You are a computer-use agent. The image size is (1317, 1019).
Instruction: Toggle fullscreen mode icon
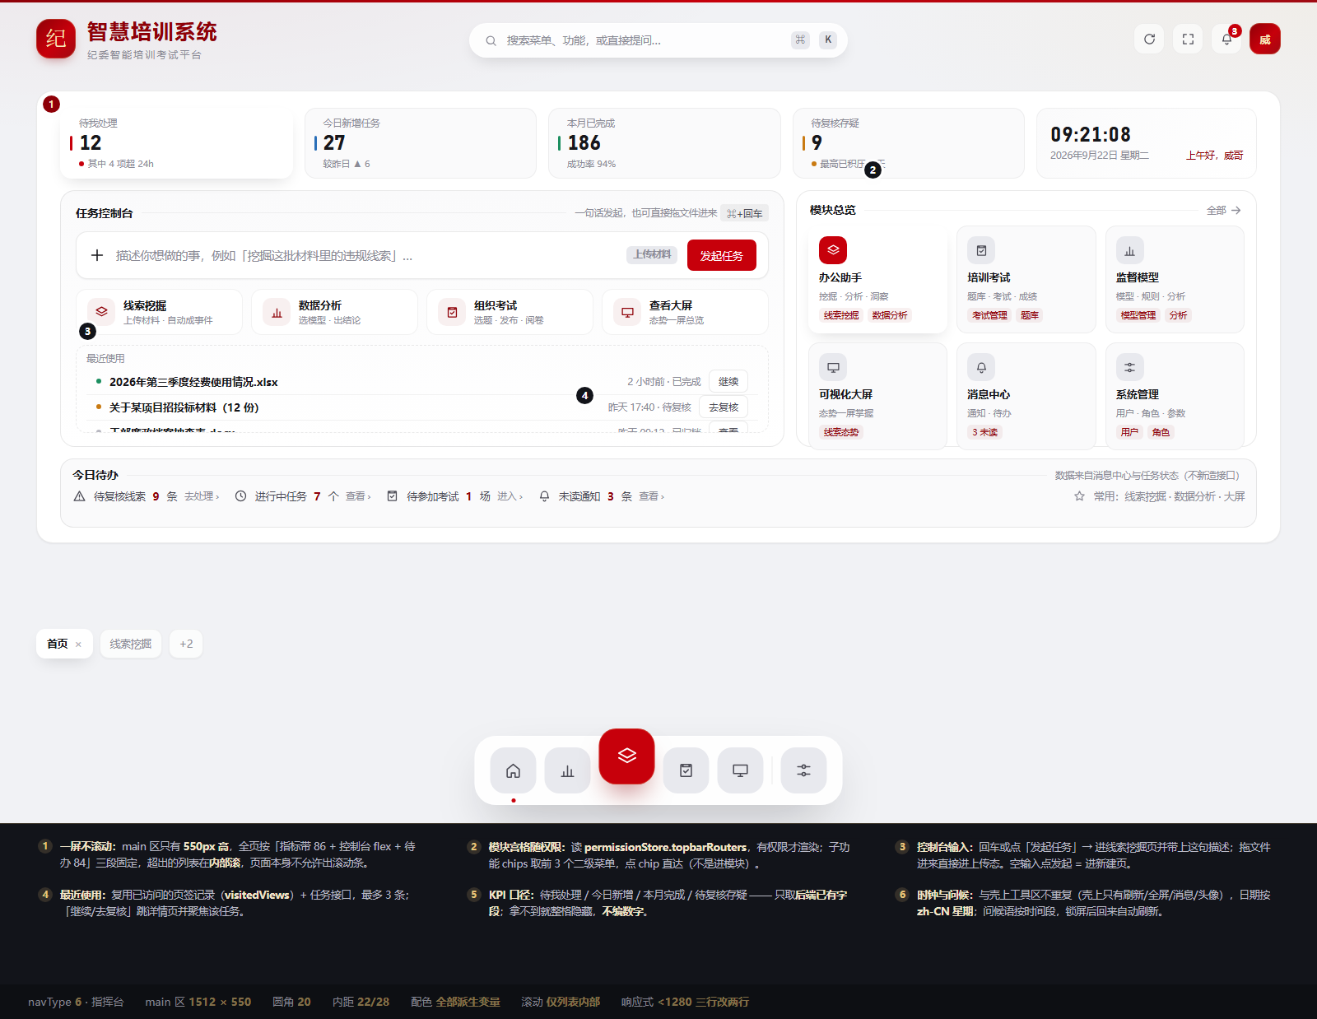1188,39
